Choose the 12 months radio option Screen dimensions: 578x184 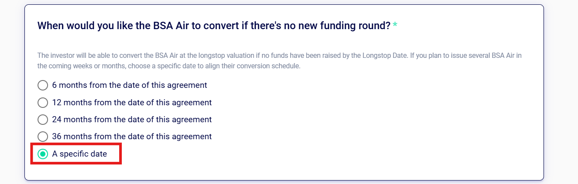tap(43, 103)
